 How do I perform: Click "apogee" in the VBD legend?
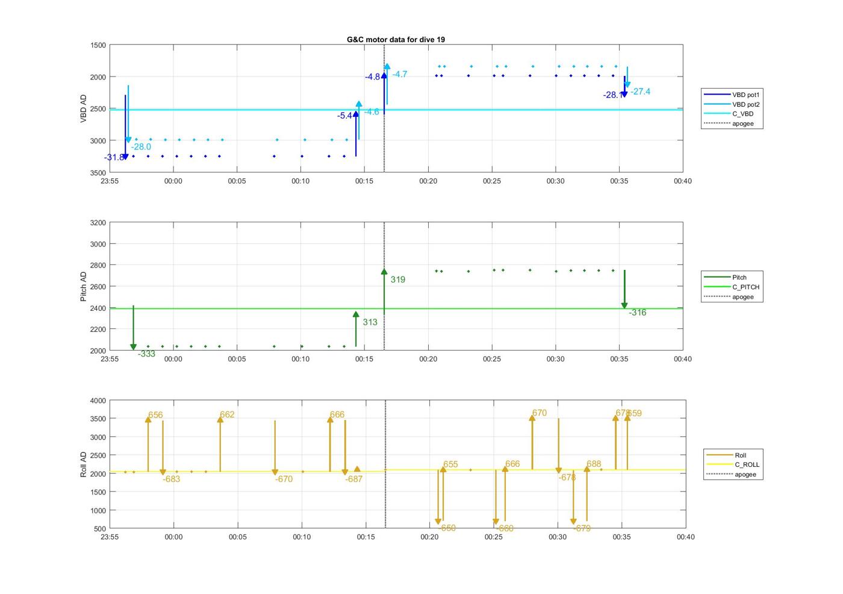point(742,123)
